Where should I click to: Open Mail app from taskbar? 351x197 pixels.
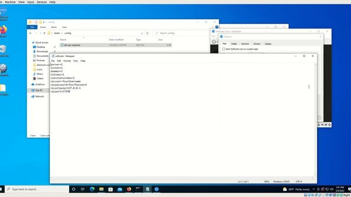point(120,189)
